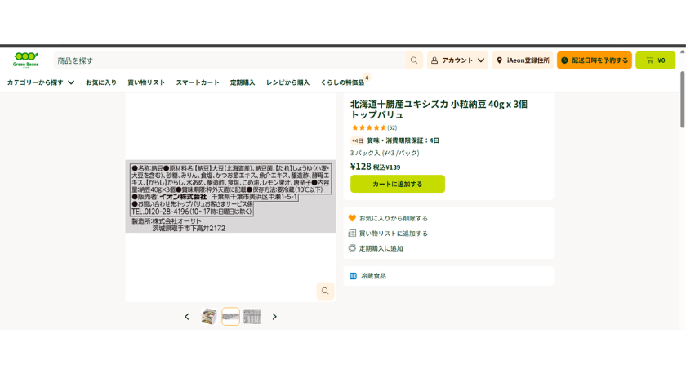Open the cart showing ¥0

(x=655, y=60)
